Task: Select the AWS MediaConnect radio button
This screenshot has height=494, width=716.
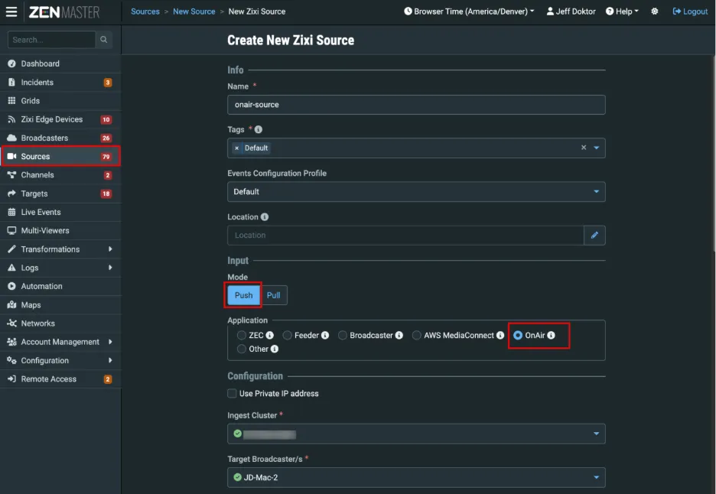Action: pyautogui.click(x=416, y=335)
